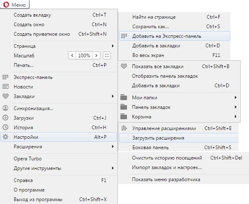Screen dimensions: 249x204
Task: Click the puzzle piece extensions icon
Action: [x=124, y=128]
